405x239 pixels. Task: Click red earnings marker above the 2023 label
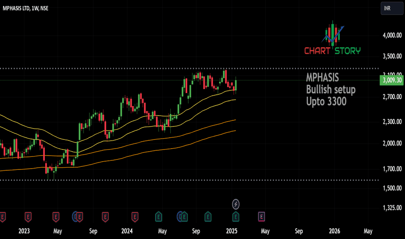point(28,216)
